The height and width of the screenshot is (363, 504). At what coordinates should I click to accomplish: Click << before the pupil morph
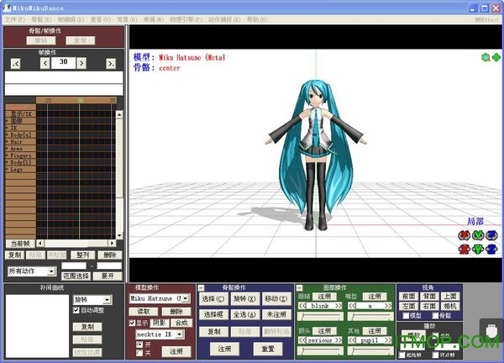tap(352, 340)
